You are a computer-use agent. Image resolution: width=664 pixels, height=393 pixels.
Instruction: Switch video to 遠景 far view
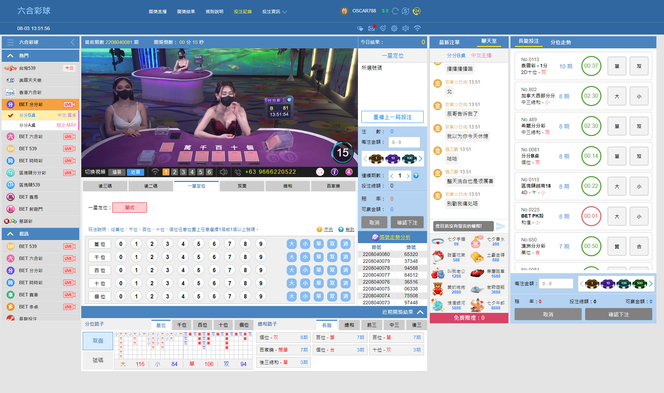coord(117,172)
